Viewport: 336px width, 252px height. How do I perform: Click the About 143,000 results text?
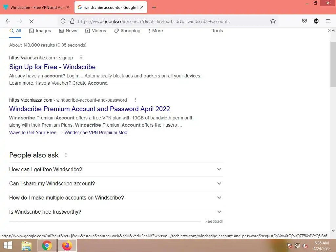coord(48,45)
